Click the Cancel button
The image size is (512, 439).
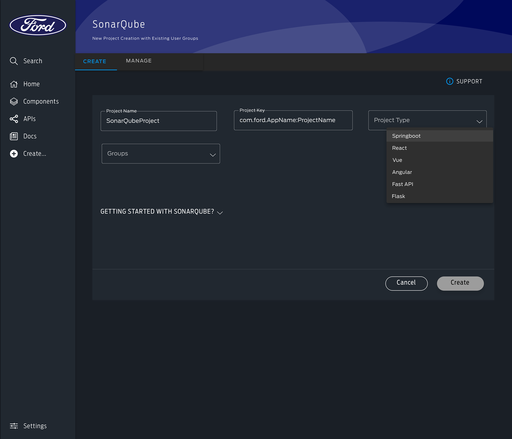coord(406,283)
